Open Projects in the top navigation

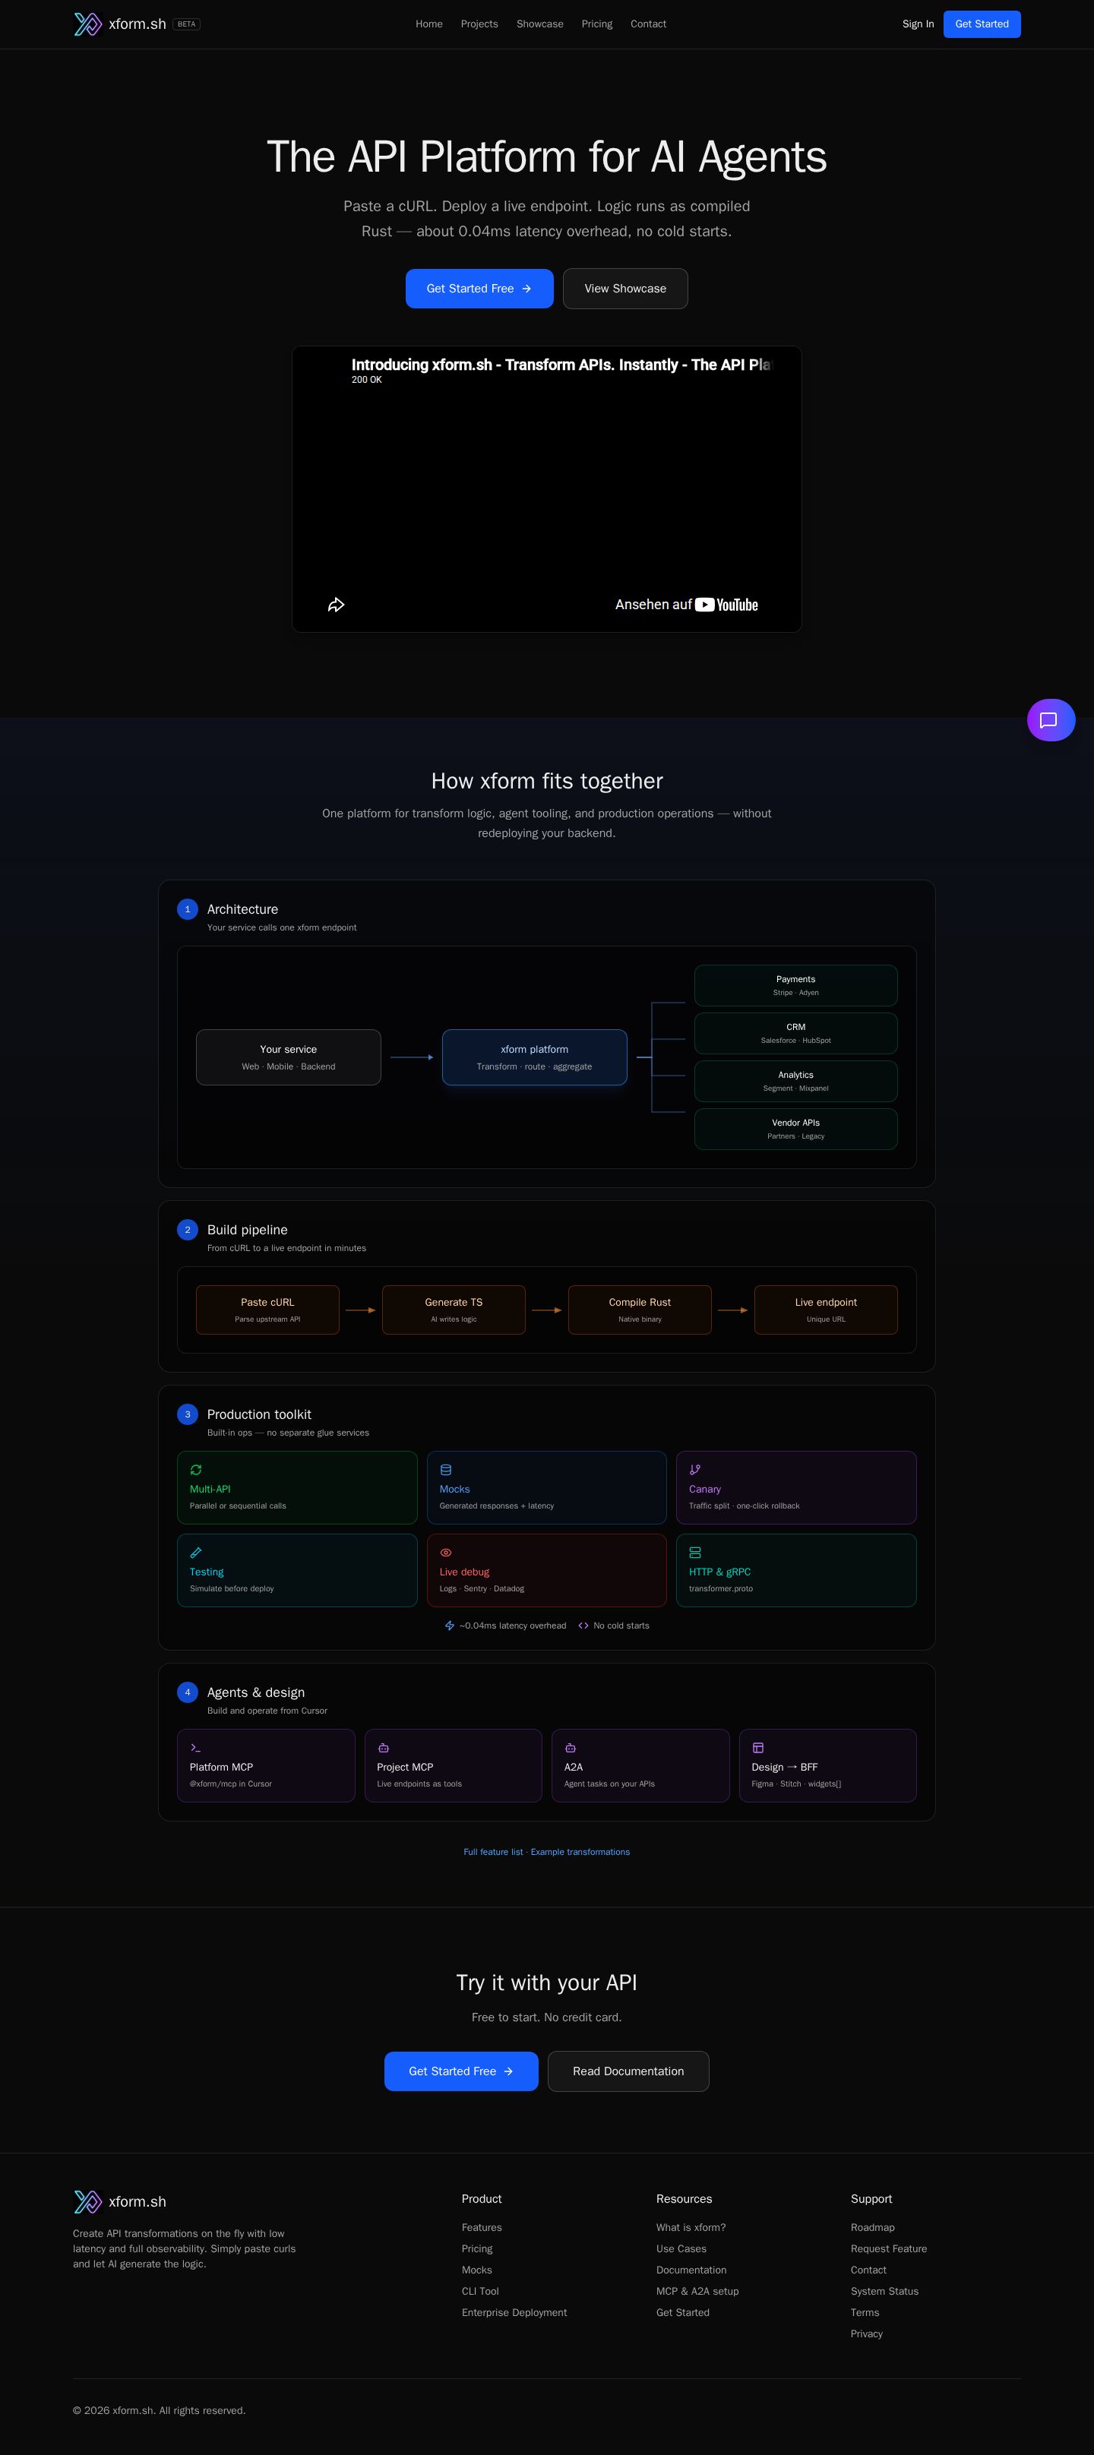point(479,24)
